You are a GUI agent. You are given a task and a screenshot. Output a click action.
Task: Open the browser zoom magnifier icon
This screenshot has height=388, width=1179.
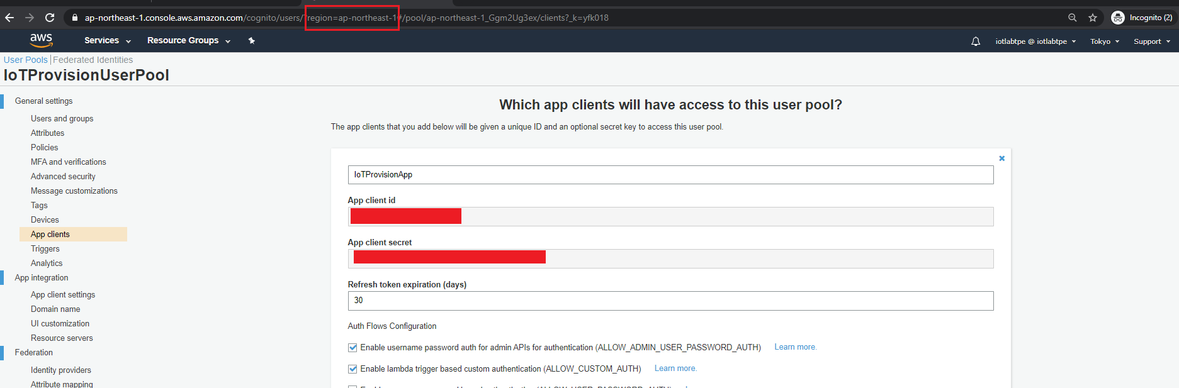tap(1073, 18)
